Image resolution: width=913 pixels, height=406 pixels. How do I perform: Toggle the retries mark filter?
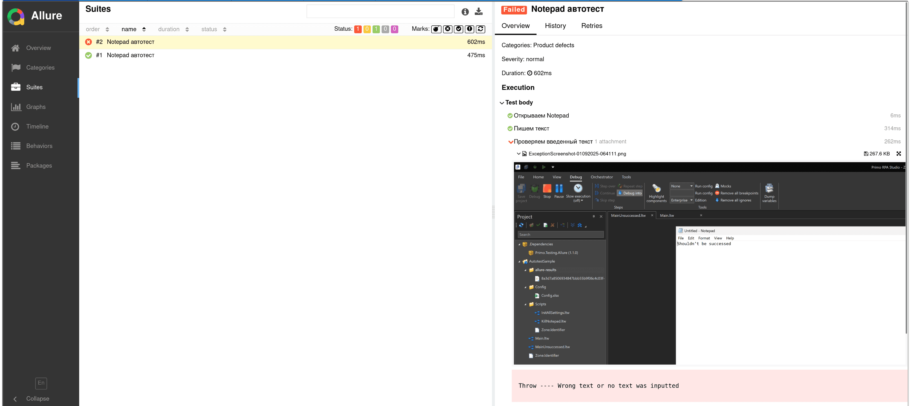coord(481,29)
